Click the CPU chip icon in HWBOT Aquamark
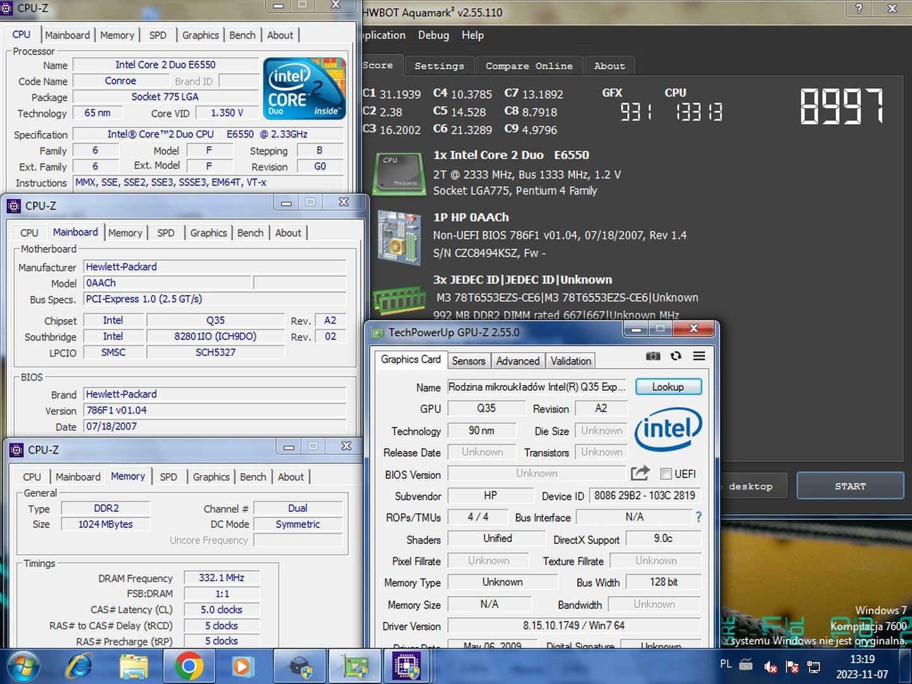Viewport: 912px width, 684px height. [x=398, y=173]
